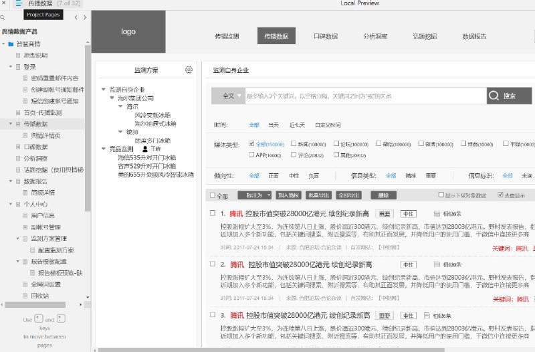Select checkbox for article 2
This screenshot has width=535, height=352.
pos(213,264)
